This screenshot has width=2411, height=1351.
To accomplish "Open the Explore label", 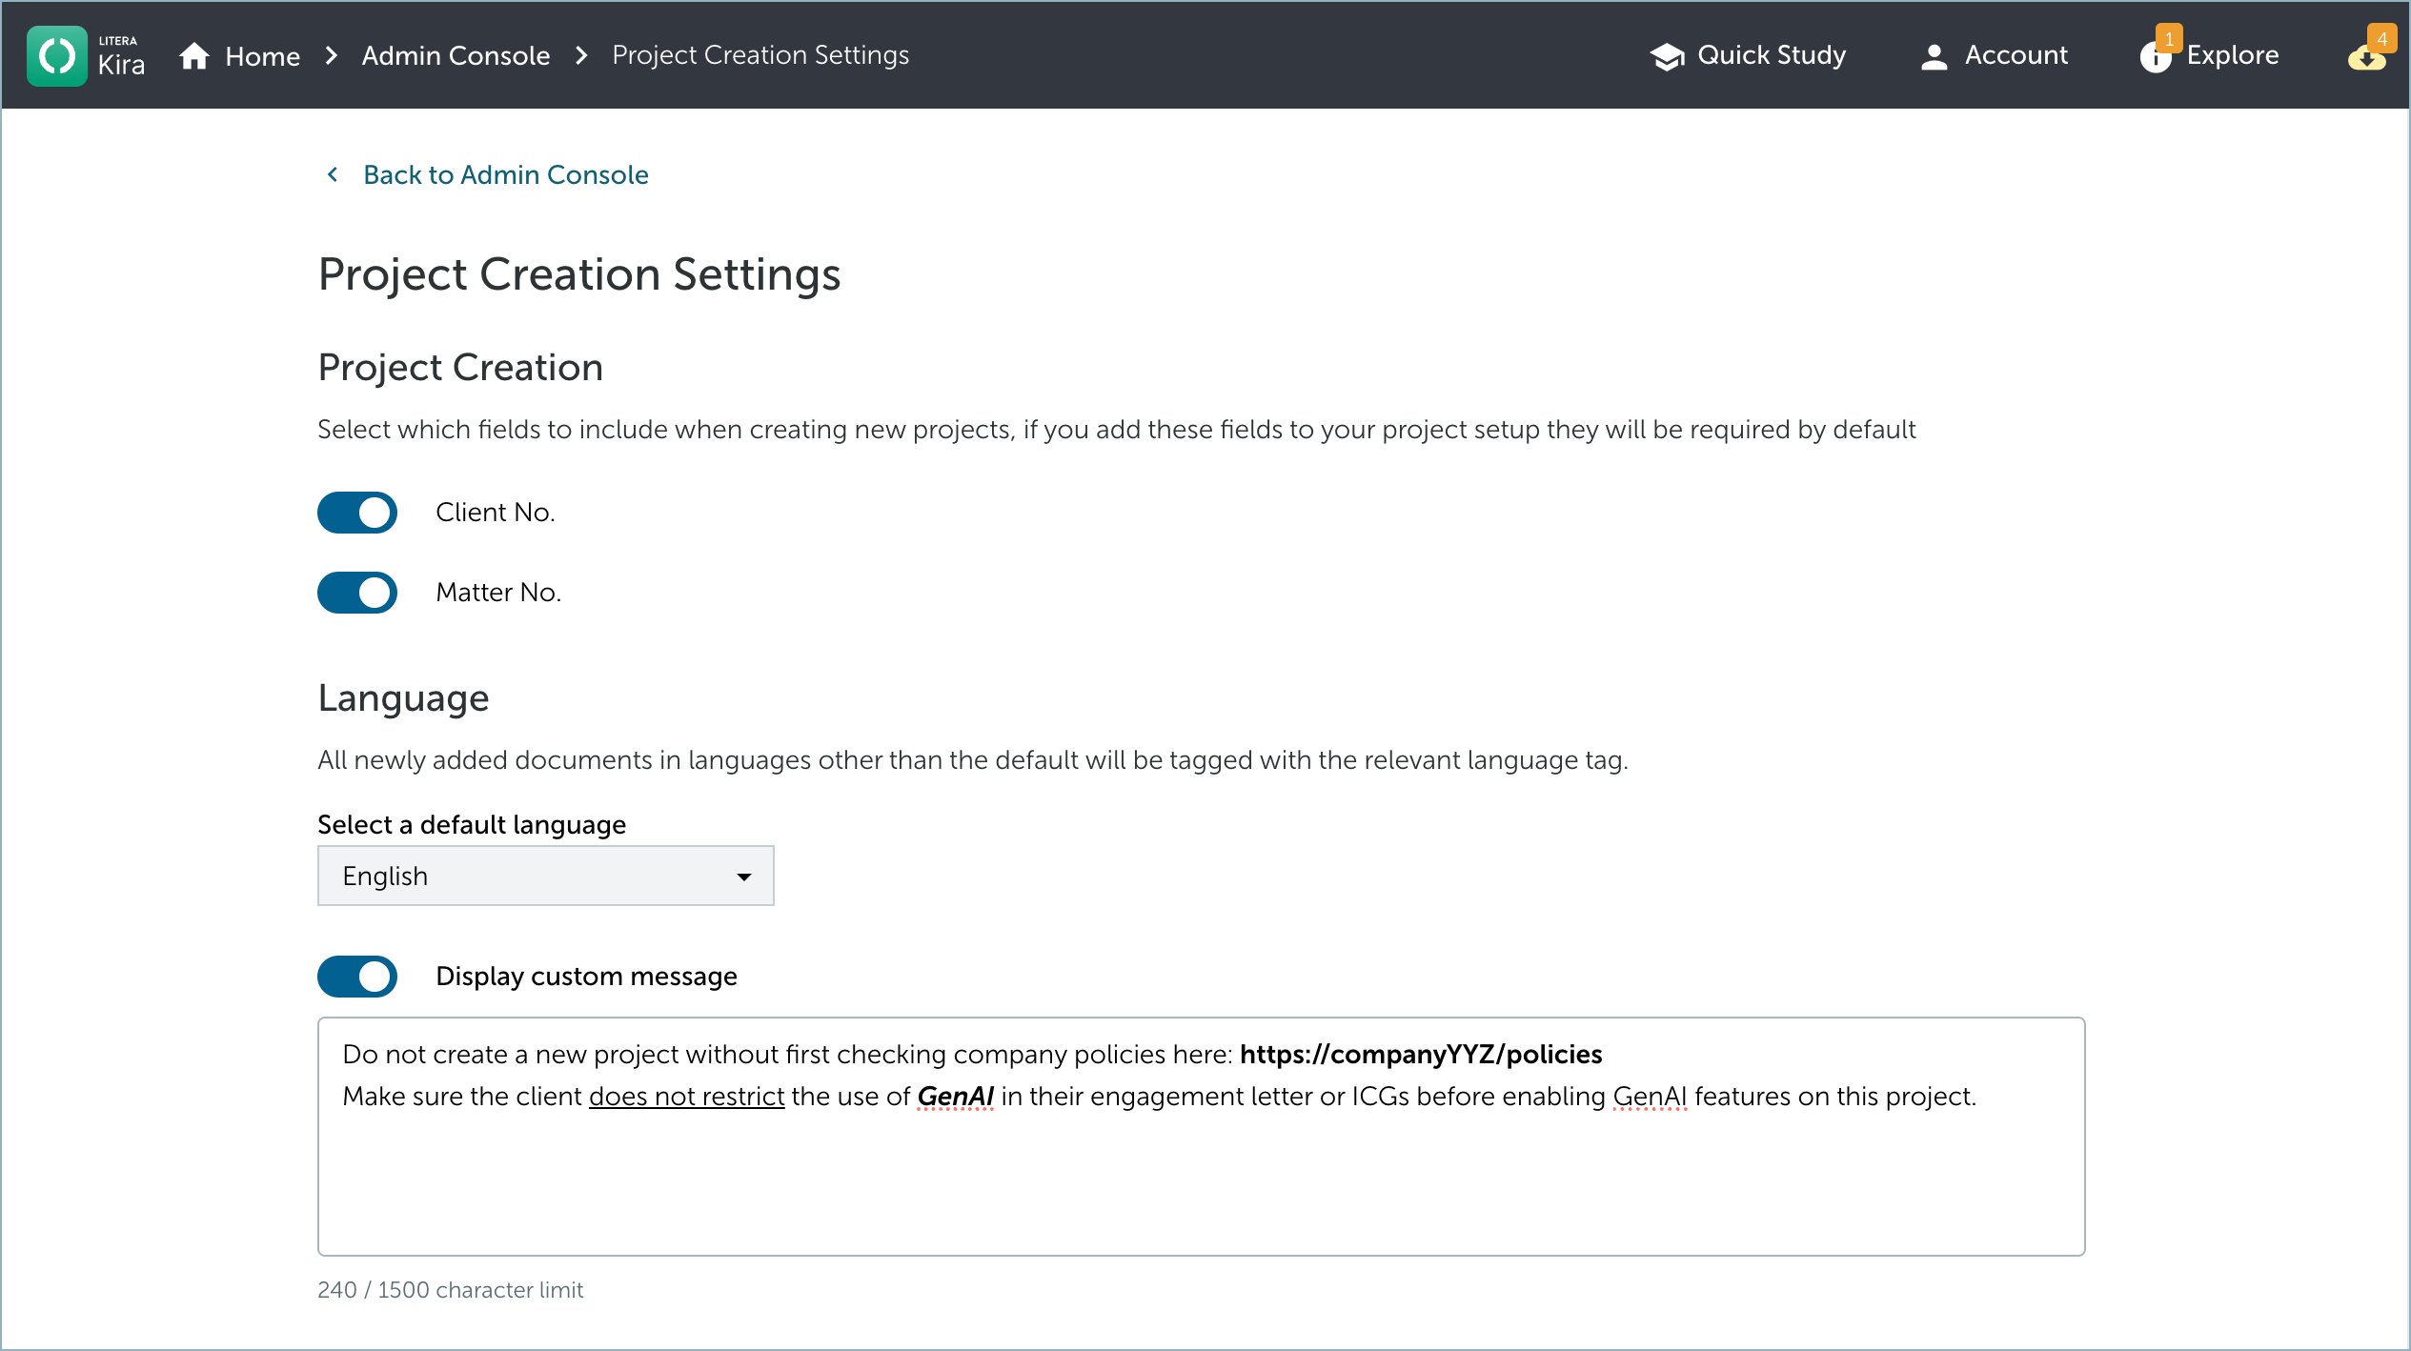I will (2233, 55).
